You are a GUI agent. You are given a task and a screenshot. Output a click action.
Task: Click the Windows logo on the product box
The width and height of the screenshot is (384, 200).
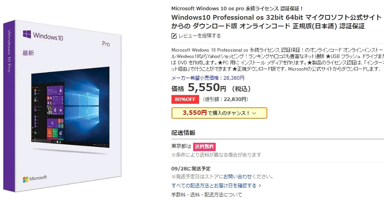point(27,35)
